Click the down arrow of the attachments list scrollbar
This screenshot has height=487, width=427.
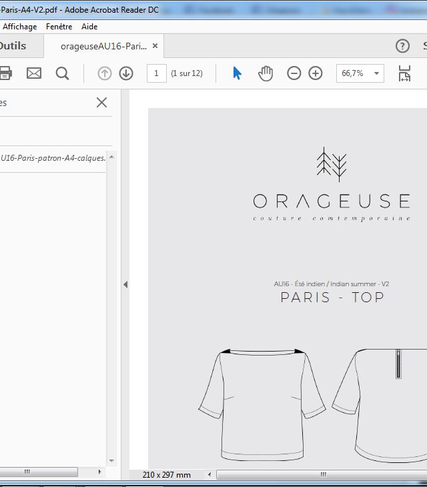(111, 461)
